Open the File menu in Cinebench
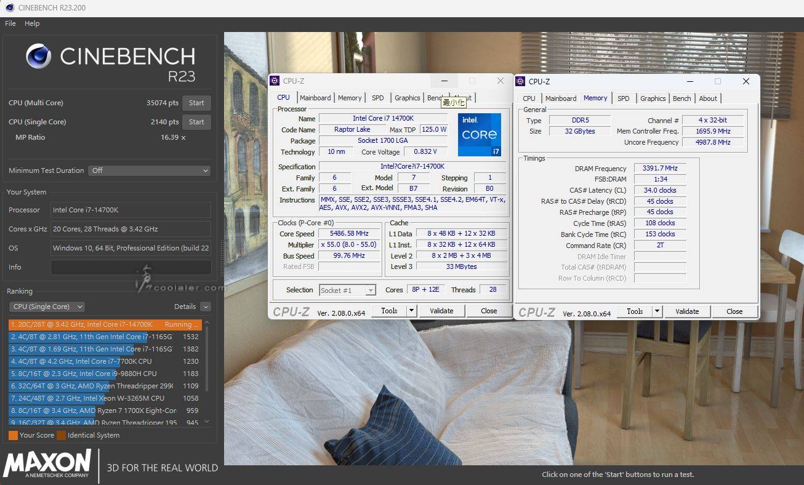The width and height of the screenshot is (804, 485). 10,23
